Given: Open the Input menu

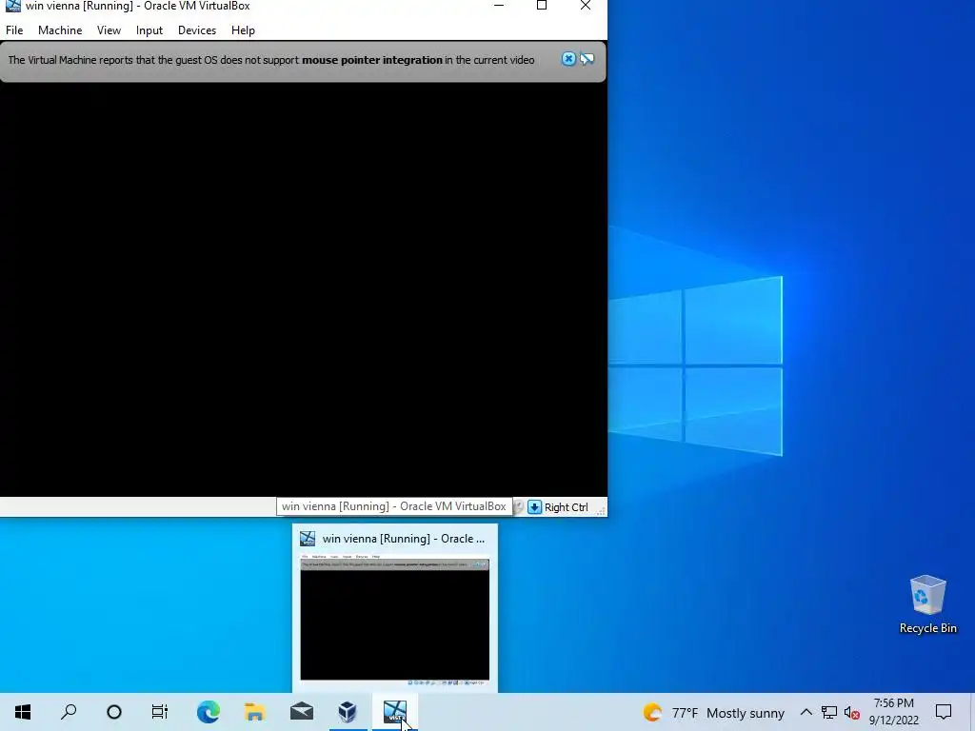Looking at the screenshot, I should click(x=149, y=30).
